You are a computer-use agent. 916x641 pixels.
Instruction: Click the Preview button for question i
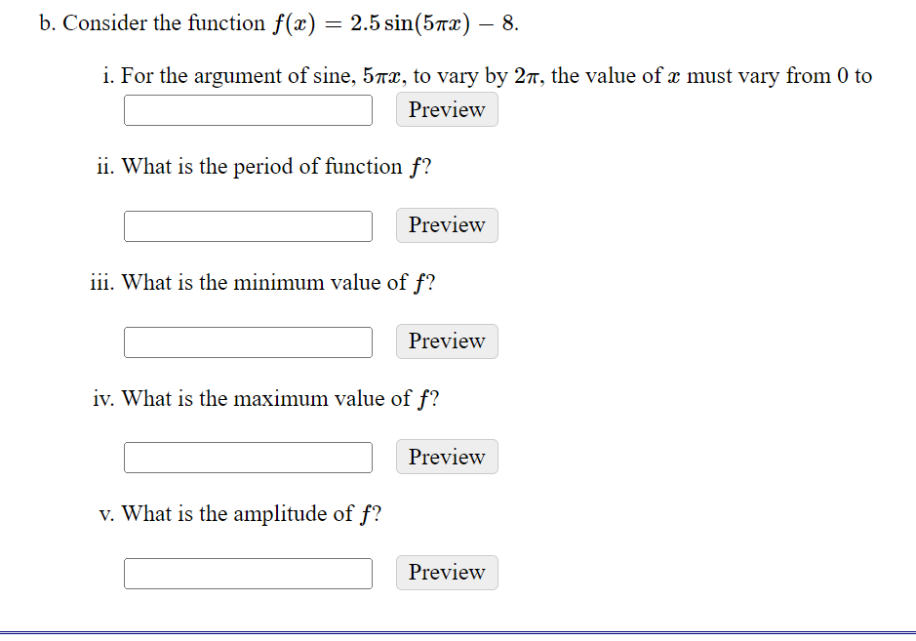coord(446,109)
